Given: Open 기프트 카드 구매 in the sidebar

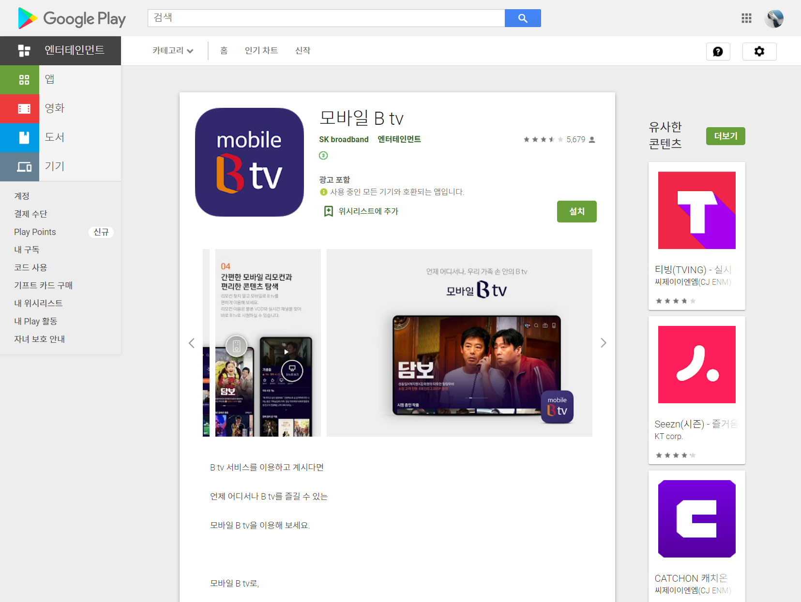Looking at the screenshot, I should click(x=43, y=285).
